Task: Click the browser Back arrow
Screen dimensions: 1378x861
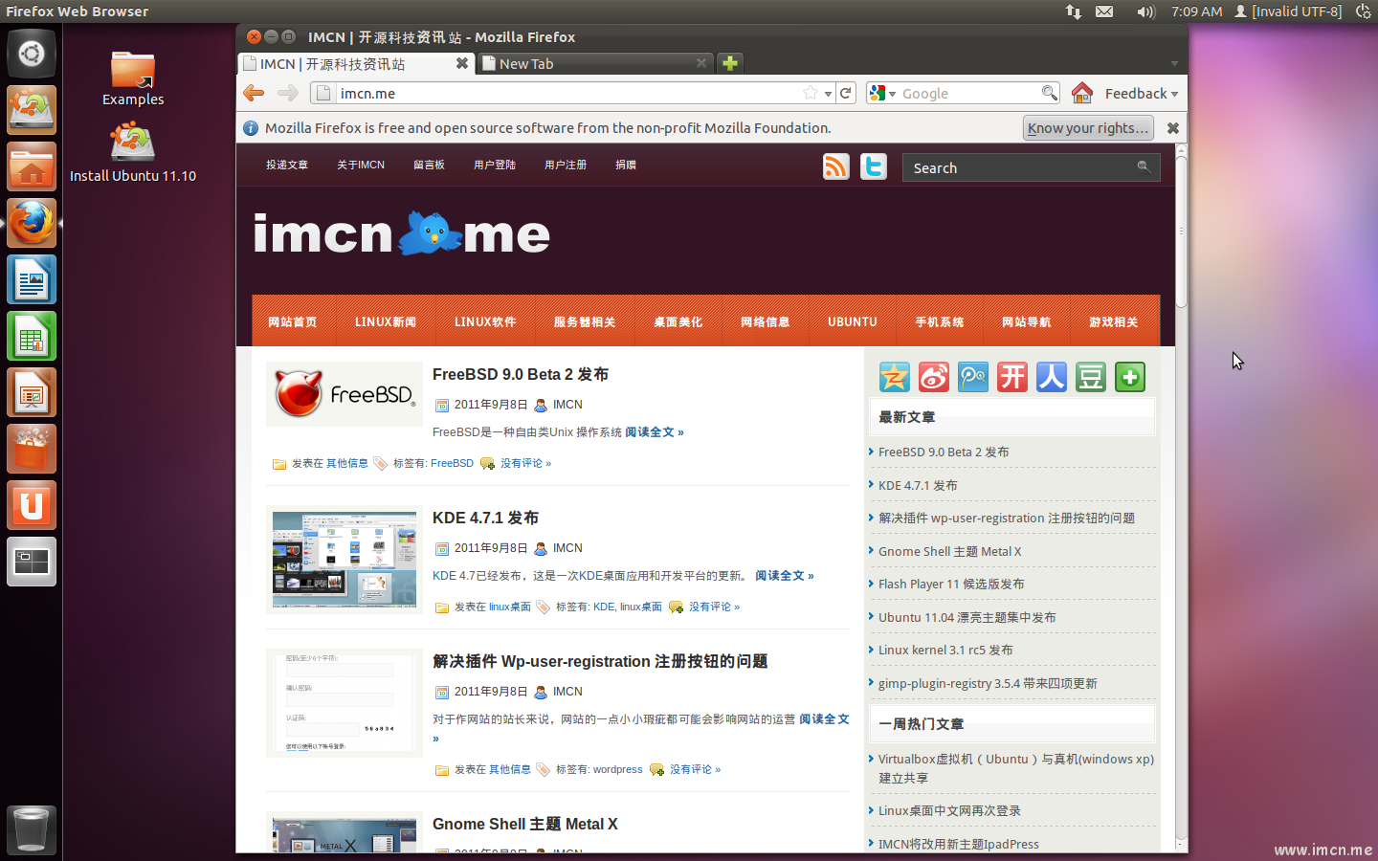Action: [x=254, y=93]
